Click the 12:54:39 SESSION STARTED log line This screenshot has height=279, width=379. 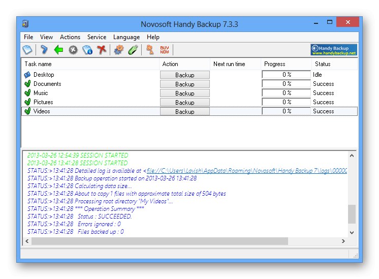click(x=78, y=155)
